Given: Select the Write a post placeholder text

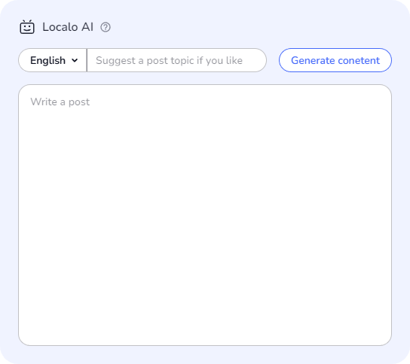Looking at the screenshot, I should click(60, 102).
